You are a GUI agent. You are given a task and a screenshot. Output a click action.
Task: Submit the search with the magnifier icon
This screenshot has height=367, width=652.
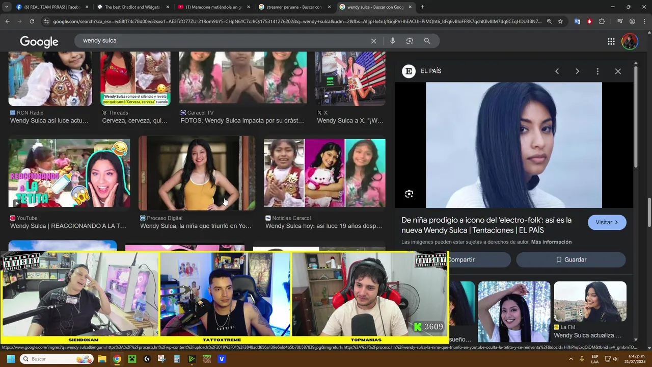[427, 41]
